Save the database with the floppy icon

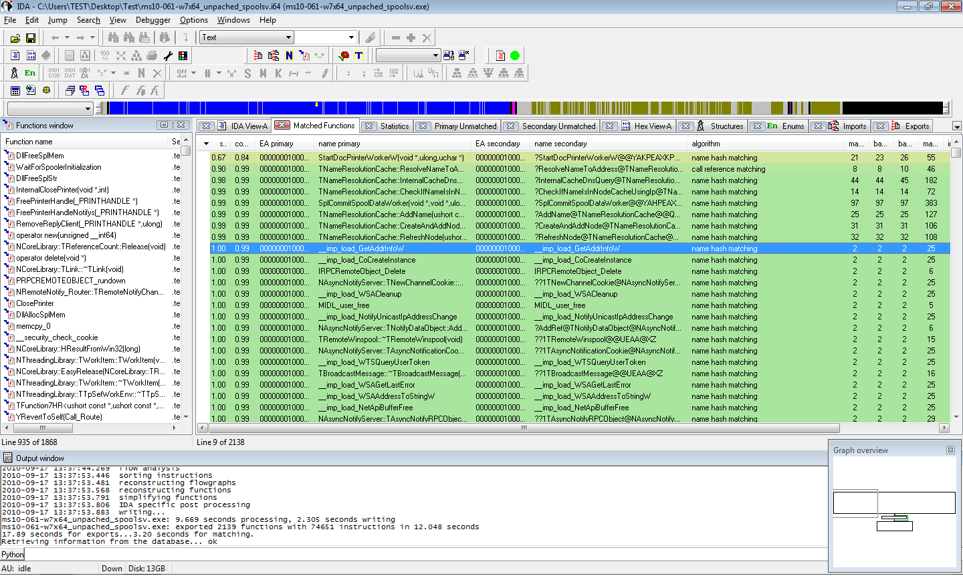[31, 38]
